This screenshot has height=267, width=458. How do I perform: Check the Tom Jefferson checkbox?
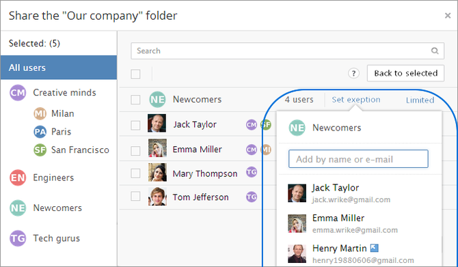click(135, 196)
